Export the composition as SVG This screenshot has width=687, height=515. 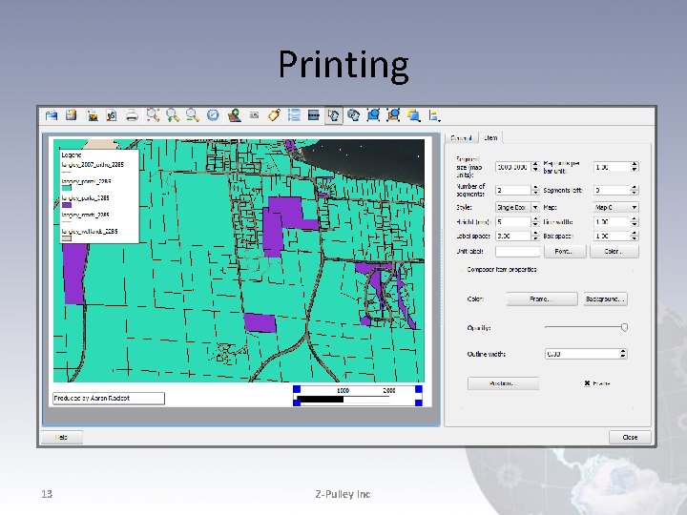coord(112,115)
